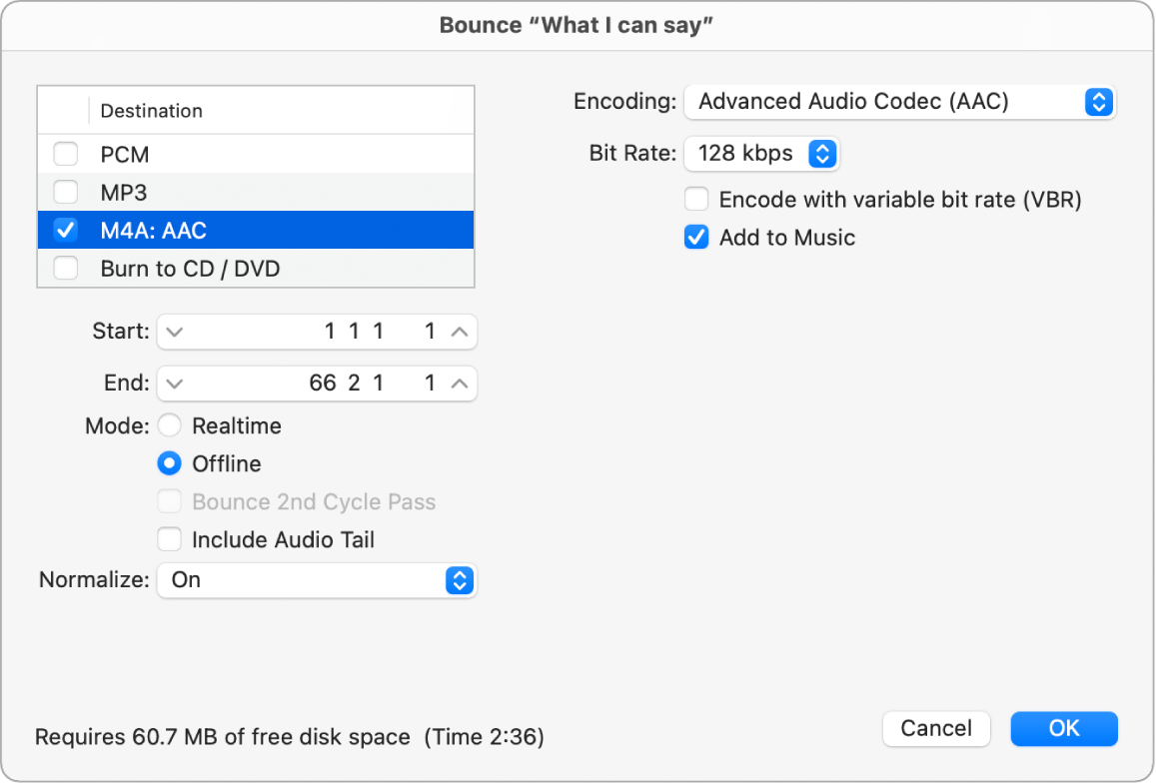
Task: Open the Bit Rate 128 kbps dropdown
Action: (x=761, y=153)
